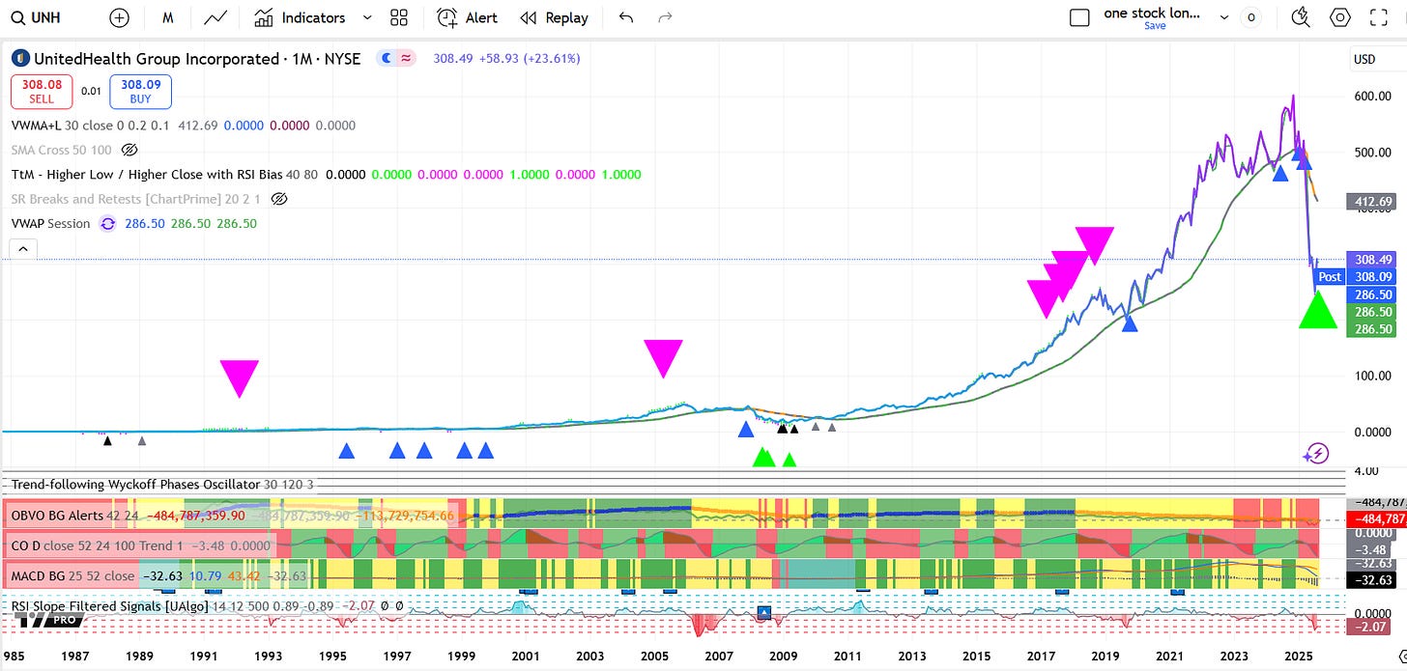Viewport: 1407px width, 671px height.
Task: Click the compare or add symbol plus icon
Action: [119, 17]
